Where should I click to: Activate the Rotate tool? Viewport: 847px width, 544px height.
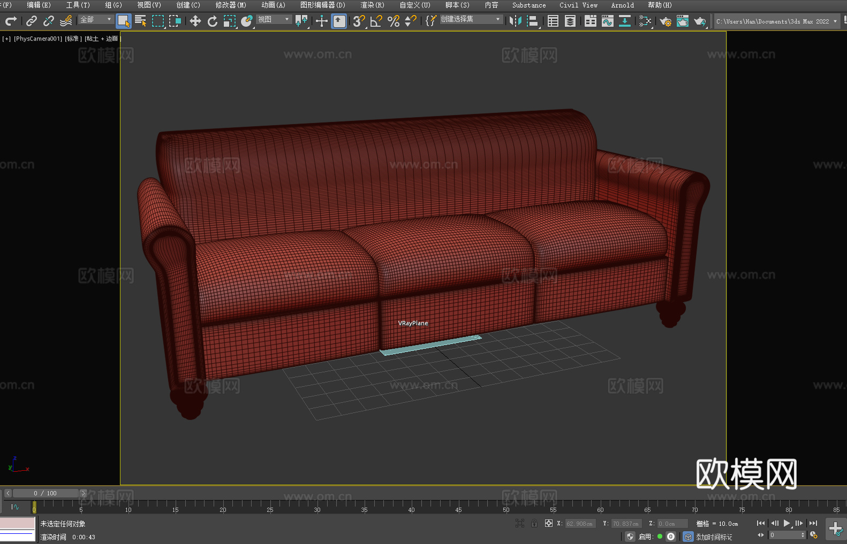213,21
